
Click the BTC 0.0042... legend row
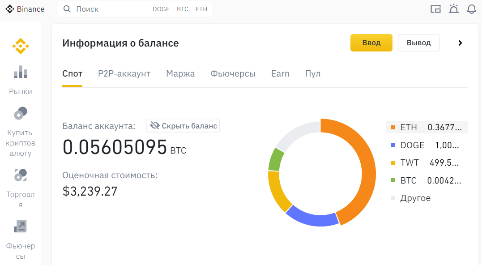pos(427,180)
